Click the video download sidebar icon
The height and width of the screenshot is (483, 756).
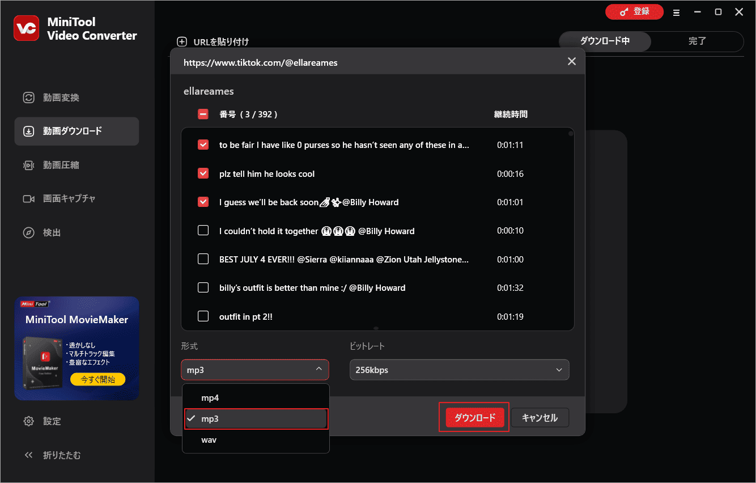pos(28,131)
